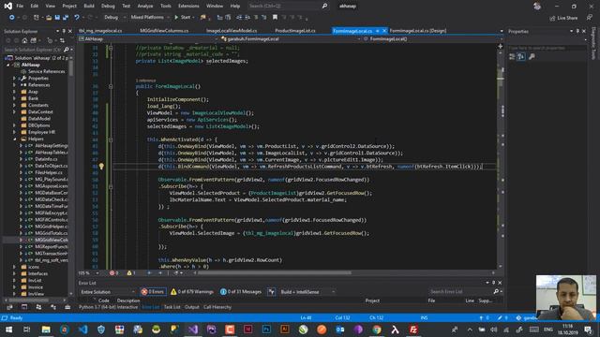Collapse the FormImageLocal constructor code block

tap(111, 86)
